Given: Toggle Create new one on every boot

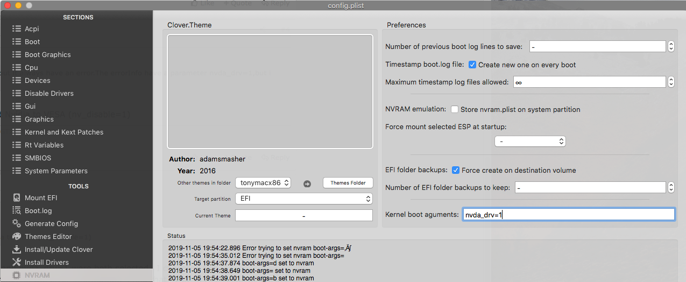Looking at the screenshot, I should coord(472,65).
